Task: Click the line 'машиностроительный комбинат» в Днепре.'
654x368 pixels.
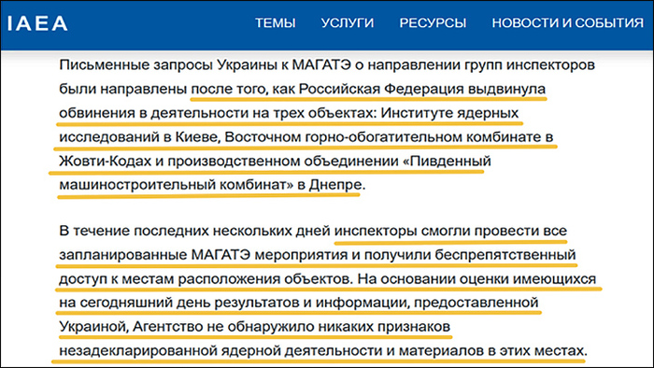Action: tap(212, 185)
